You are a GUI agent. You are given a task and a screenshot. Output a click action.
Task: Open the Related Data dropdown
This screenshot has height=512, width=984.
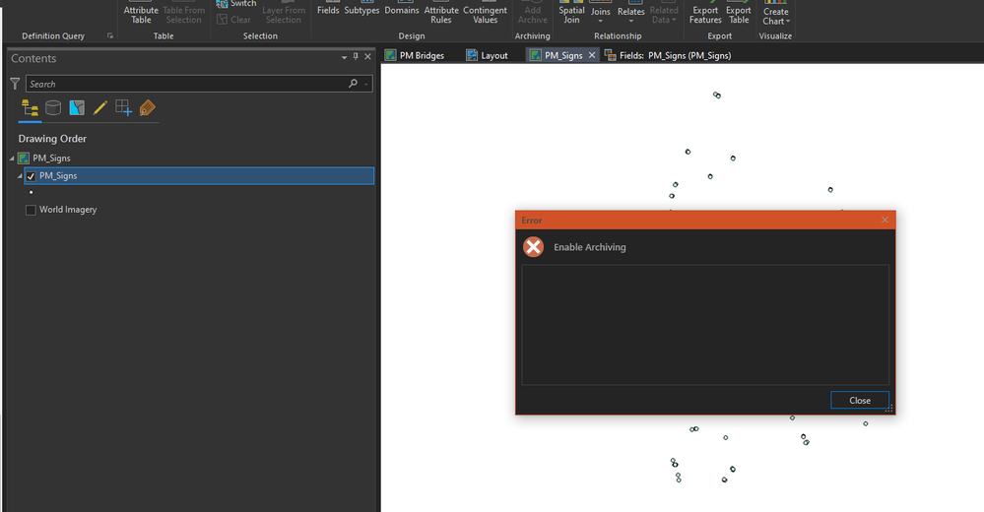pyautogui.click(x=664, y=13)
